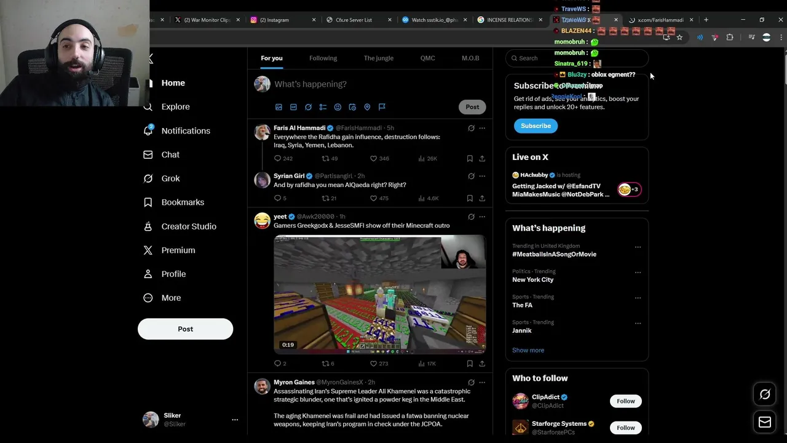Like yeet's Minecraft post
Viewport: 787px width, 443px height.
[x=373, y=364]
